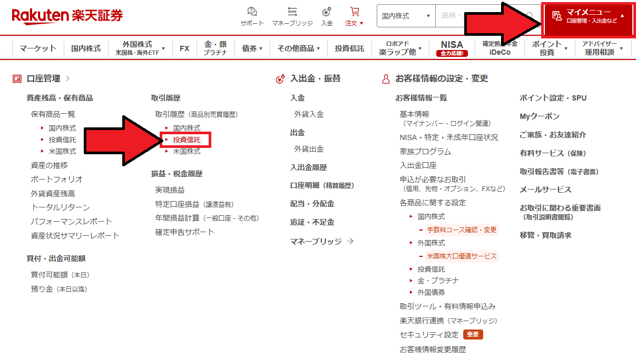636x359 pixels.
Task: Open the 外貨入金 link
Action: tap(309, 114)
